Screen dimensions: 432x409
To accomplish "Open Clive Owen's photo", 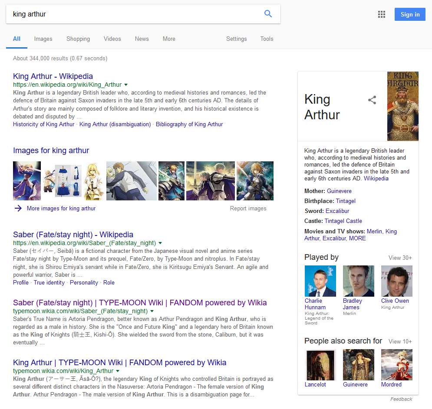I will pos(397,281).
